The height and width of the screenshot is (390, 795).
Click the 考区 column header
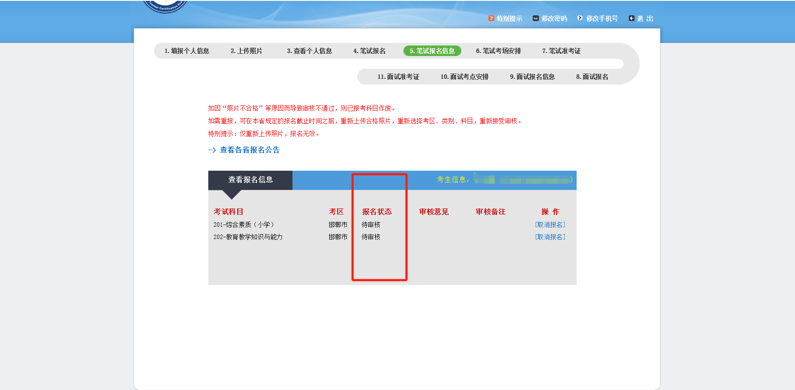[x=336, y=211]
